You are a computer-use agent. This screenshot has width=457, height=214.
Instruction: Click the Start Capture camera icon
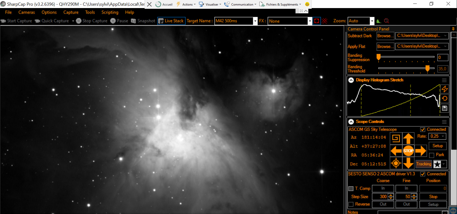pos(3,21)
